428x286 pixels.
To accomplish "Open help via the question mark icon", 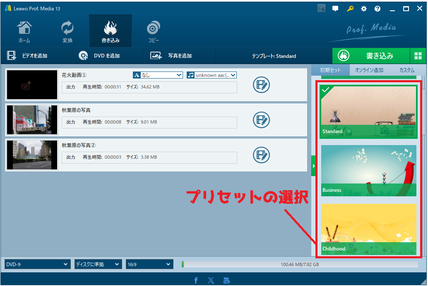I will coord(378,9).
